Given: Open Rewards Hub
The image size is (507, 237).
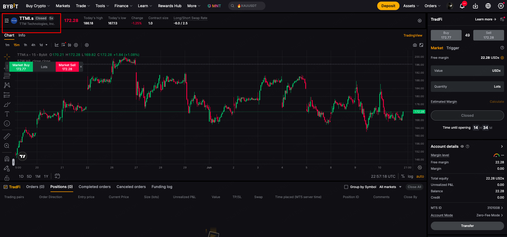Looking at the screenshot, I should [x=170, y=6].
